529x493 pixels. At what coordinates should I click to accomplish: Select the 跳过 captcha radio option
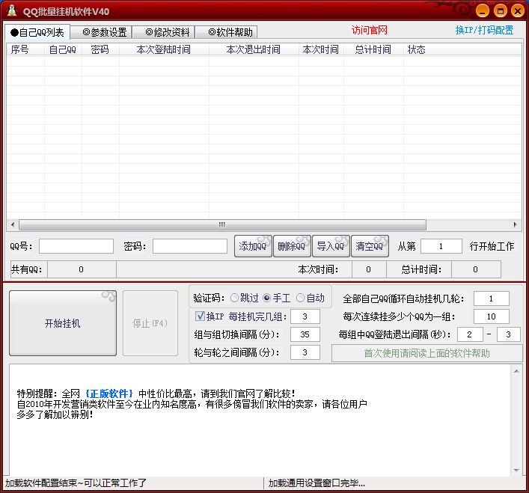(244, 298)
